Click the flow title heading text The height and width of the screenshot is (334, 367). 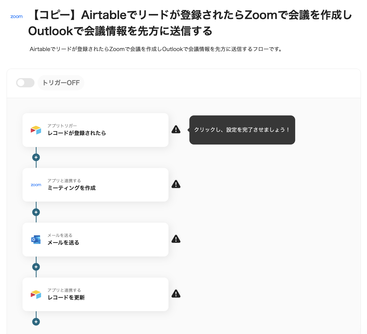click(190, 23)
